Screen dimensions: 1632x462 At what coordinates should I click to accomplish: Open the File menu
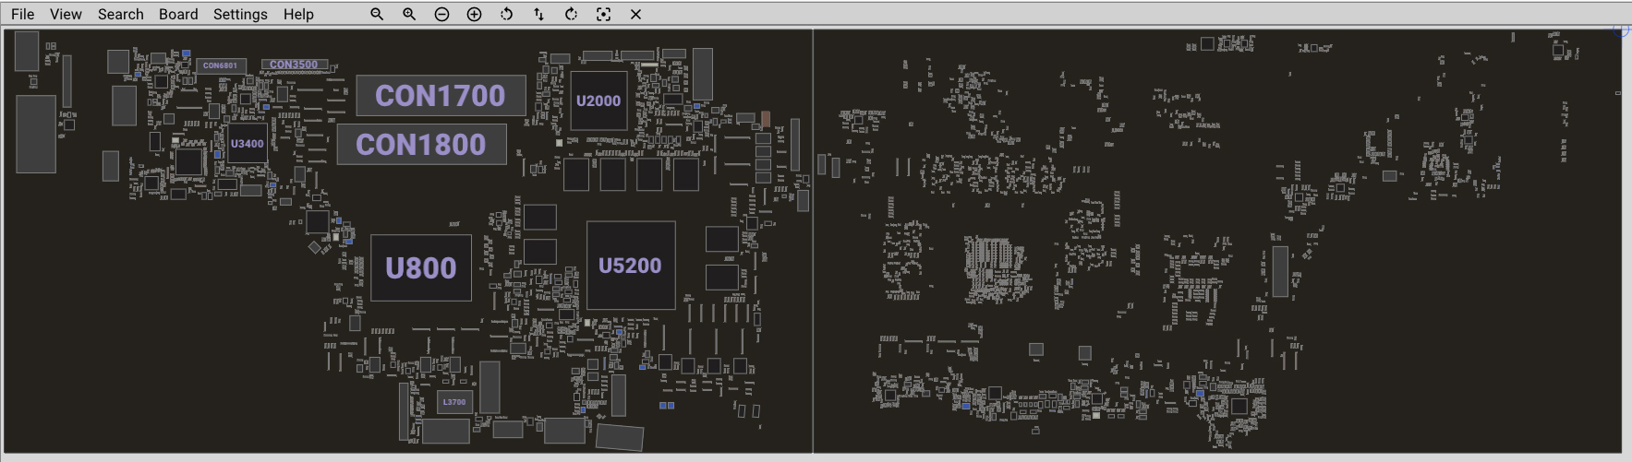click(22, 14)
